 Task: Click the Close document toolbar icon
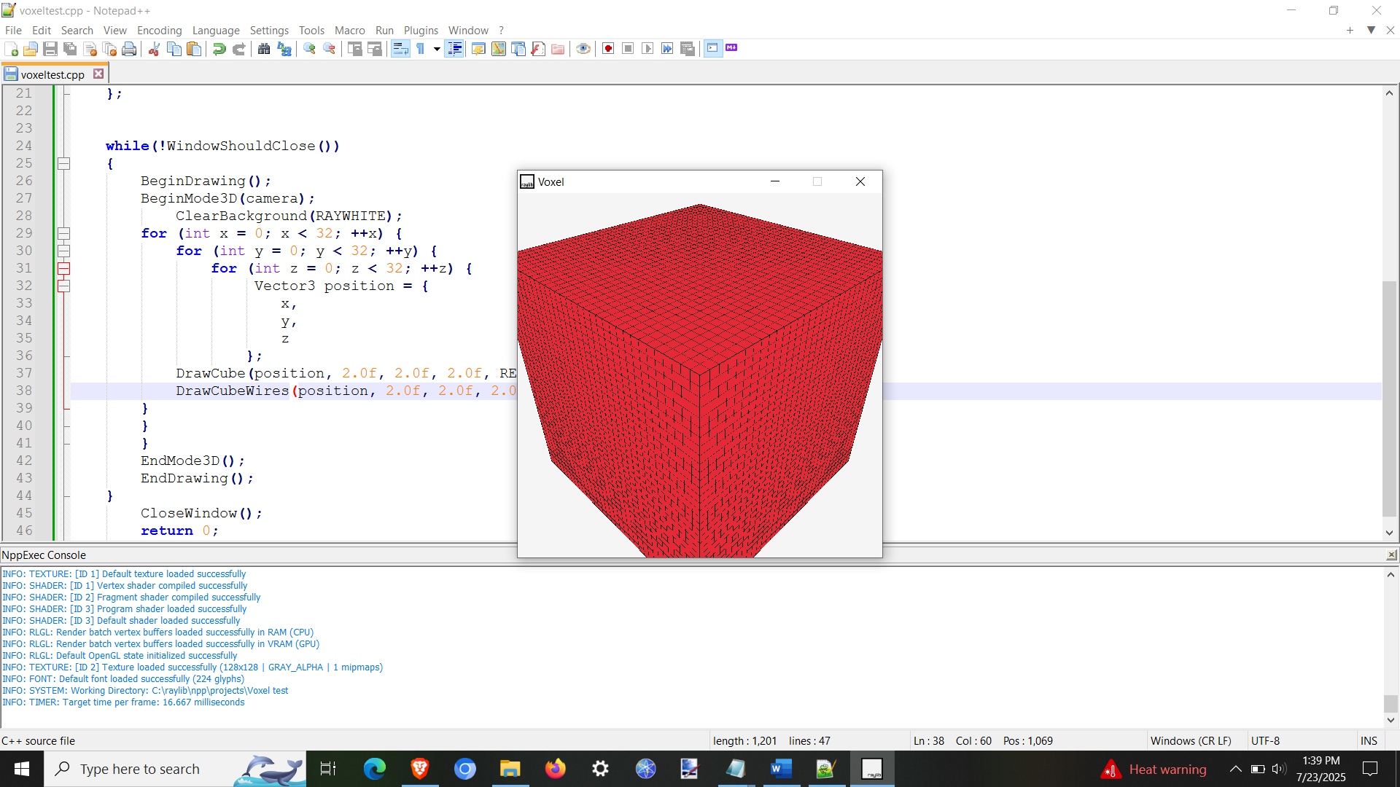click(90, 49)
